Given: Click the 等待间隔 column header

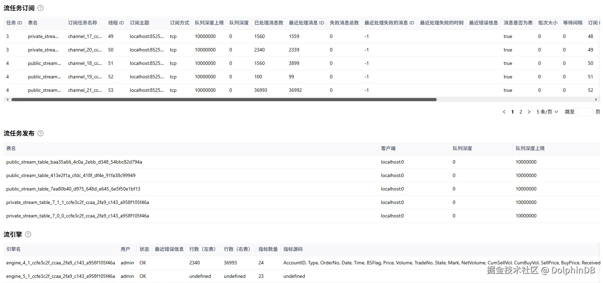Looking at the screenshot, I should 573,23.
